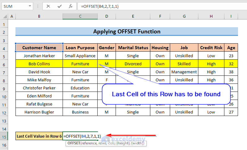The height and width of the screenshot is (150, 247).
Task: Select the 'Mike Malfoy' cell
Action: (x=39, y=80)
